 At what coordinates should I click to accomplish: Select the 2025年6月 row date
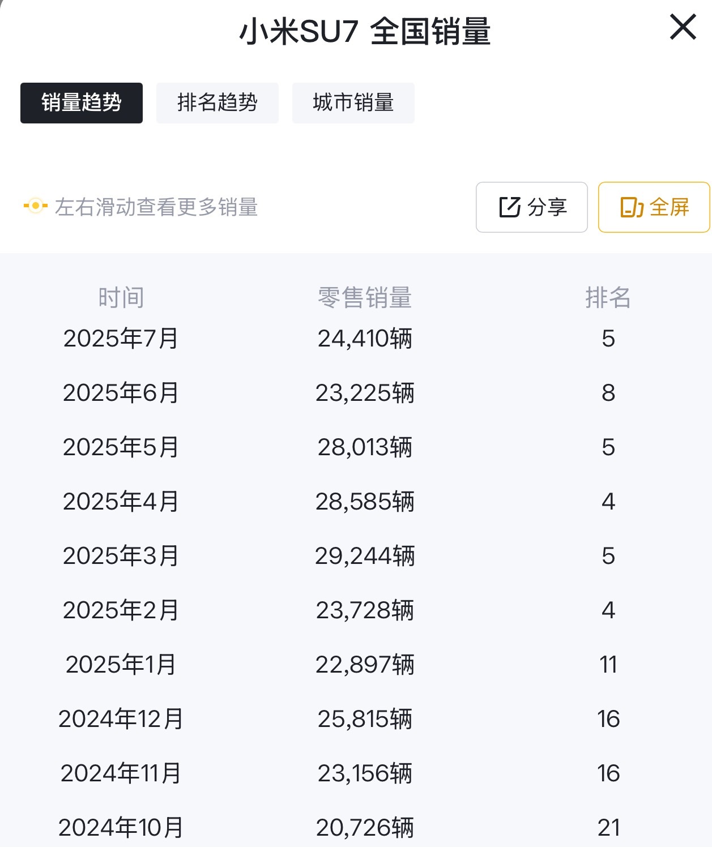point(121,393)
